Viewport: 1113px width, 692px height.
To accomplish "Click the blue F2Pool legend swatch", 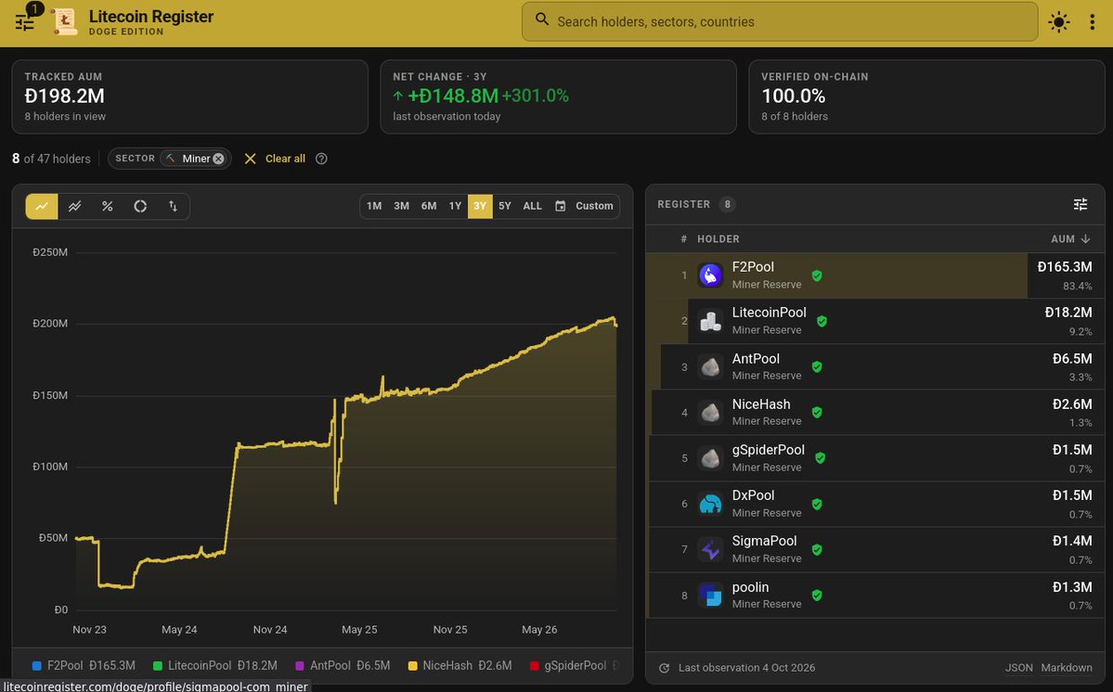I will pos(37,666).
